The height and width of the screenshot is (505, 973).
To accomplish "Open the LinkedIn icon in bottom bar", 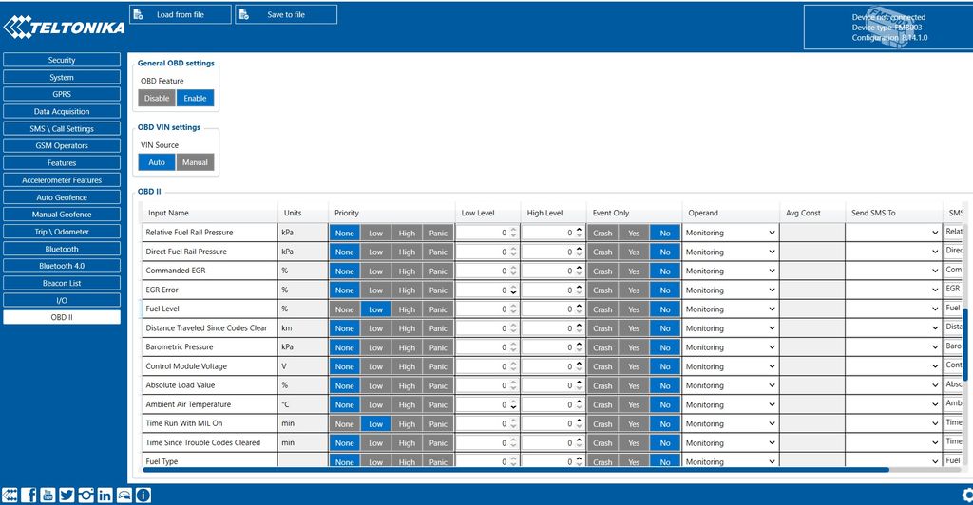I will tap(105, 495).
